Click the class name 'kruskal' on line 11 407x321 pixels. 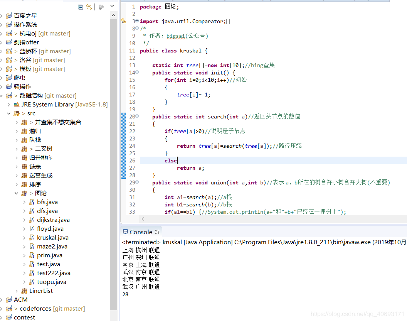tap(190, 51)
